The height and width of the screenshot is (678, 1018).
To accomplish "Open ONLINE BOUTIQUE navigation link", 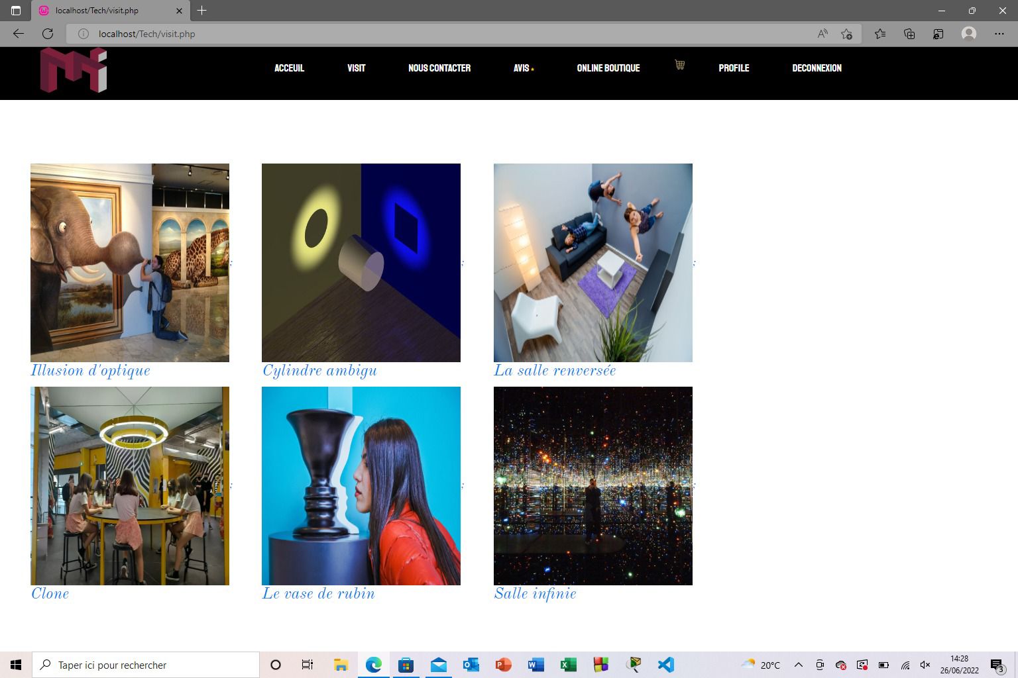I will tap(608, 68).
